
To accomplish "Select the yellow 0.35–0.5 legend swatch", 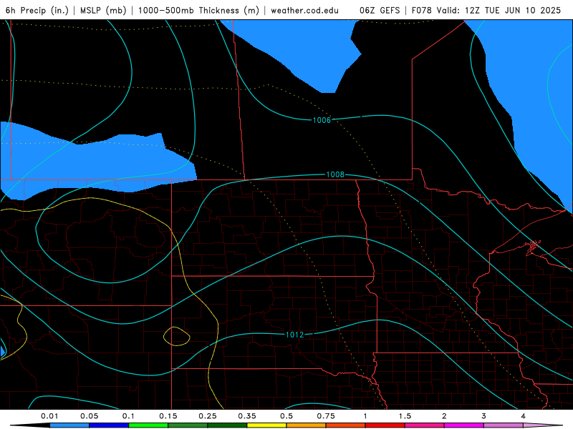I will pos(266,425).
